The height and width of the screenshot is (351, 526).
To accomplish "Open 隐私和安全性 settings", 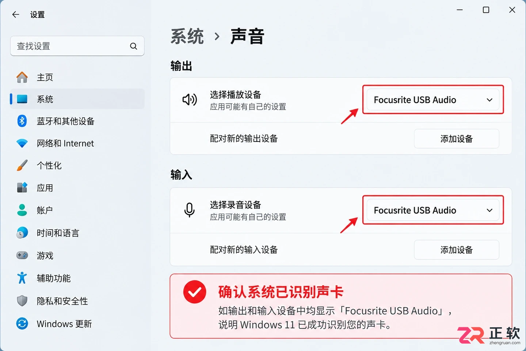I will point(77,301).
